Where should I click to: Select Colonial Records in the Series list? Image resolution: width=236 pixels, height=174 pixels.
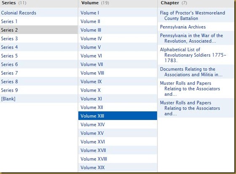tap(39, 13)
